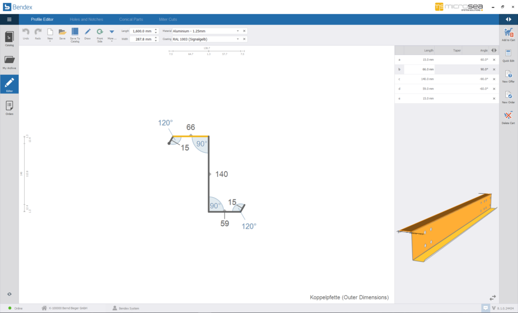Screen dimensions: 518x313
Task: Create a New Offer from the right panel
Action: (x=508, y=75)
